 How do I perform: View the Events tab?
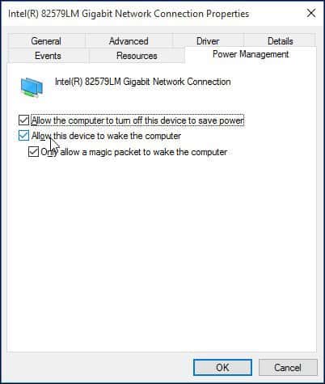tap(48, 56)
